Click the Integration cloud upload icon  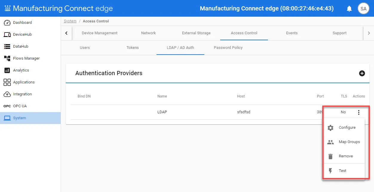click(7, 94)
